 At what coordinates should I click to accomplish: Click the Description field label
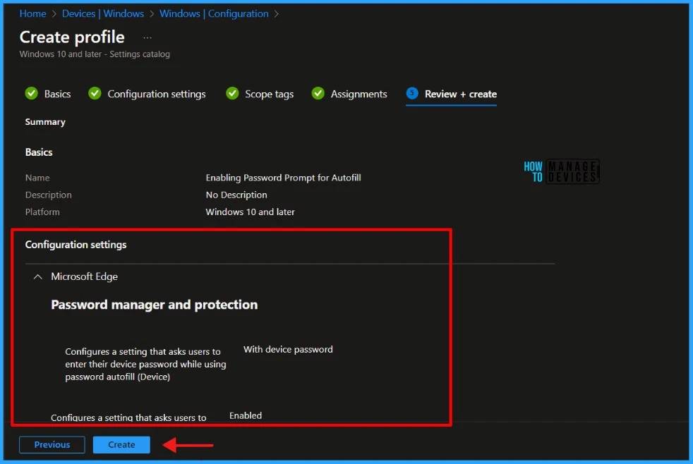[48, 195]
